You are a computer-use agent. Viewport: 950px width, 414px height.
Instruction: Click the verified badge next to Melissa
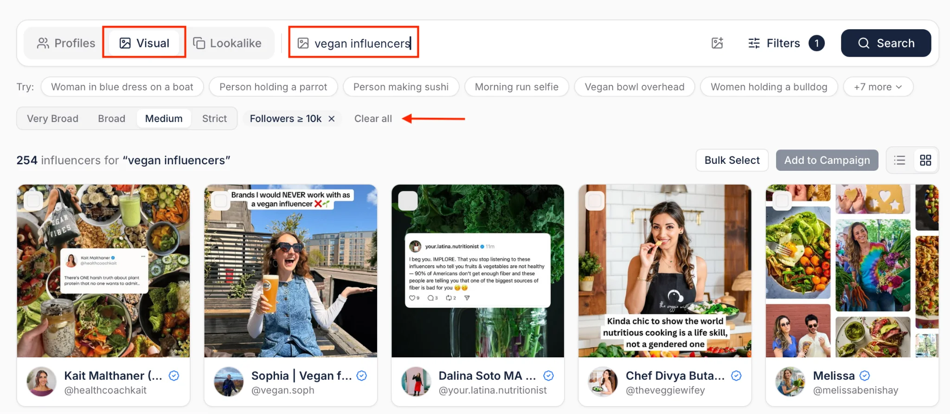point(865,376)
